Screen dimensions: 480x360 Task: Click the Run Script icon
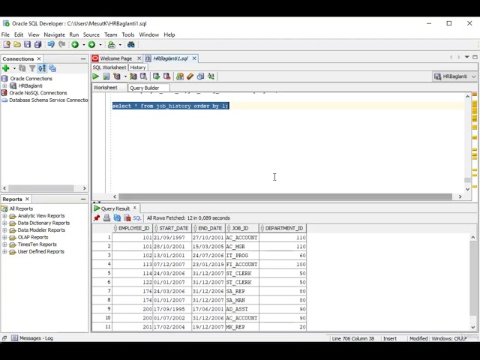(106, 76)
